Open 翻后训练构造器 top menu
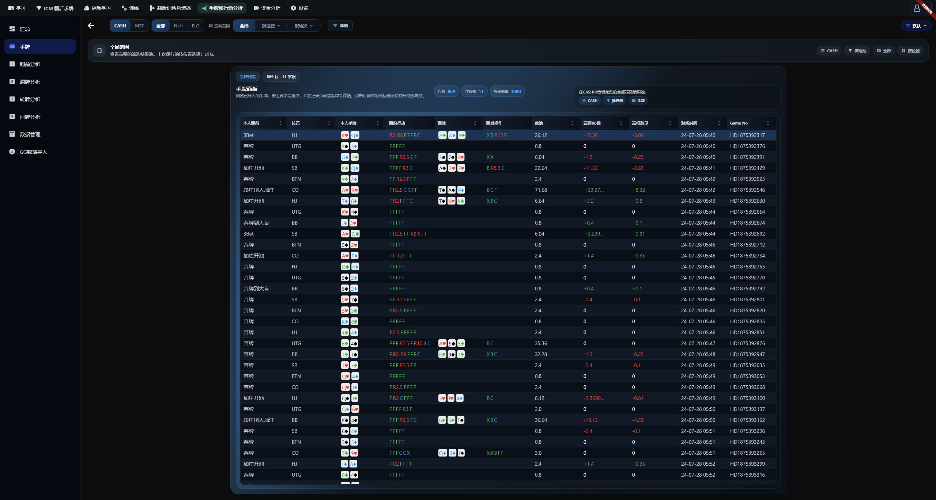Image resolution: width=936 pixels, height=500 pixels. point(170,8)
